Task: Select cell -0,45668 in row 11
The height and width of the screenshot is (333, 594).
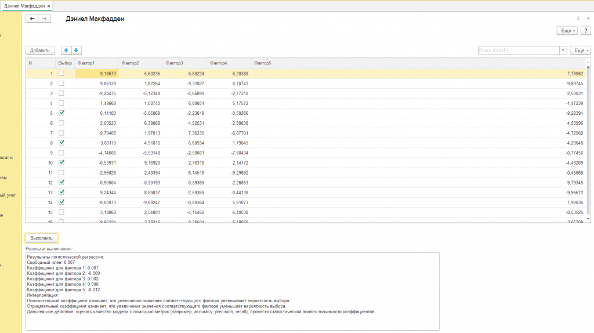Action: [418, 173]
